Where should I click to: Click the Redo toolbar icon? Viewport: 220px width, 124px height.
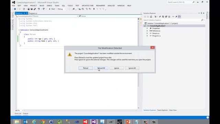pos(44,9)
